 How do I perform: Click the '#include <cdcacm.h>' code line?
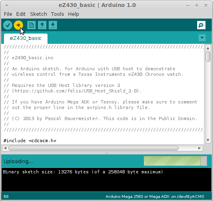pyautogui.click(x=30, y=141)
